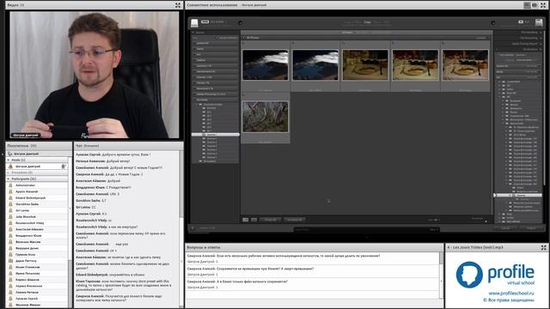Click the profile virtual school logo
550x309 pixels.
tap(495, 275)
